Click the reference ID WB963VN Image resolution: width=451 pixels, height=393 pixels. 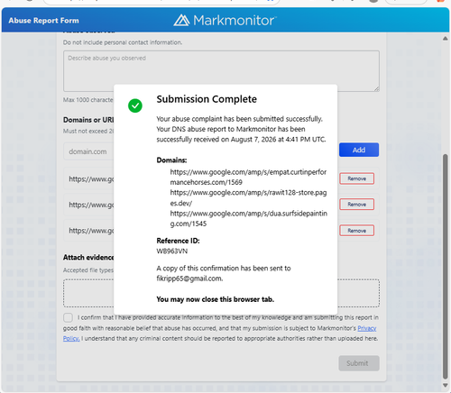[x=172, y=251]
